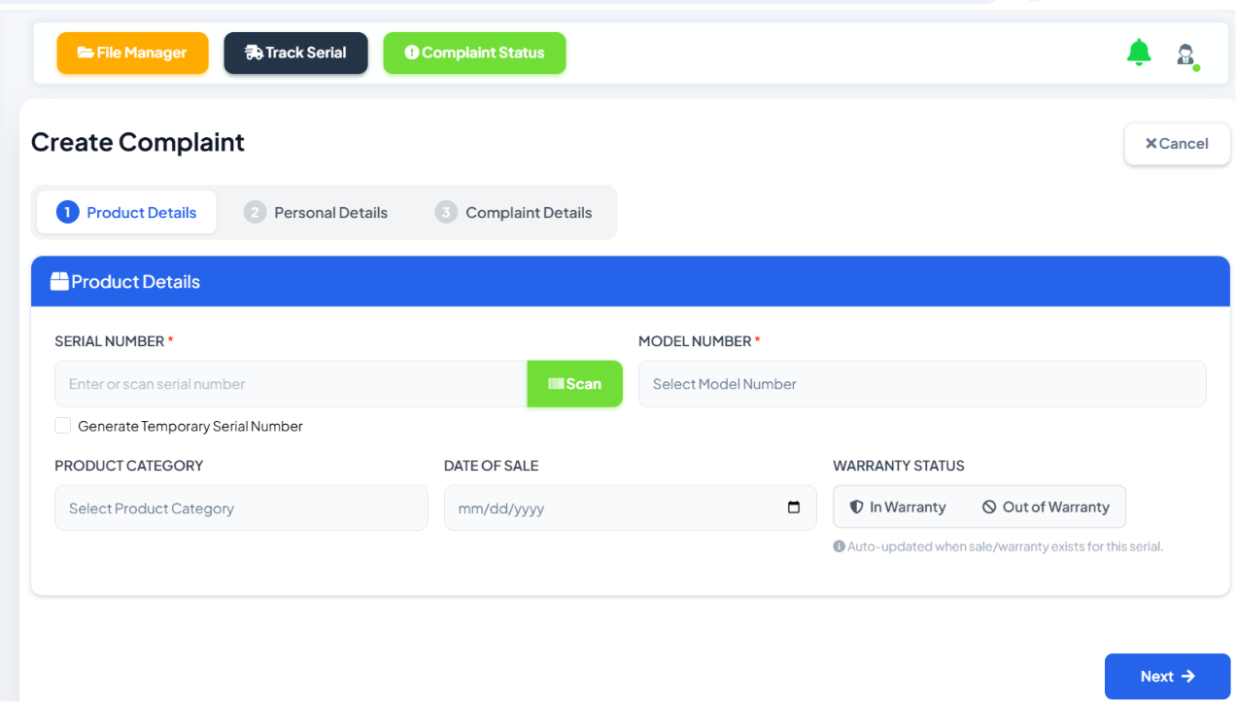Open notifications bell icon
The image size is (1236, 702).
point(1139,53)
